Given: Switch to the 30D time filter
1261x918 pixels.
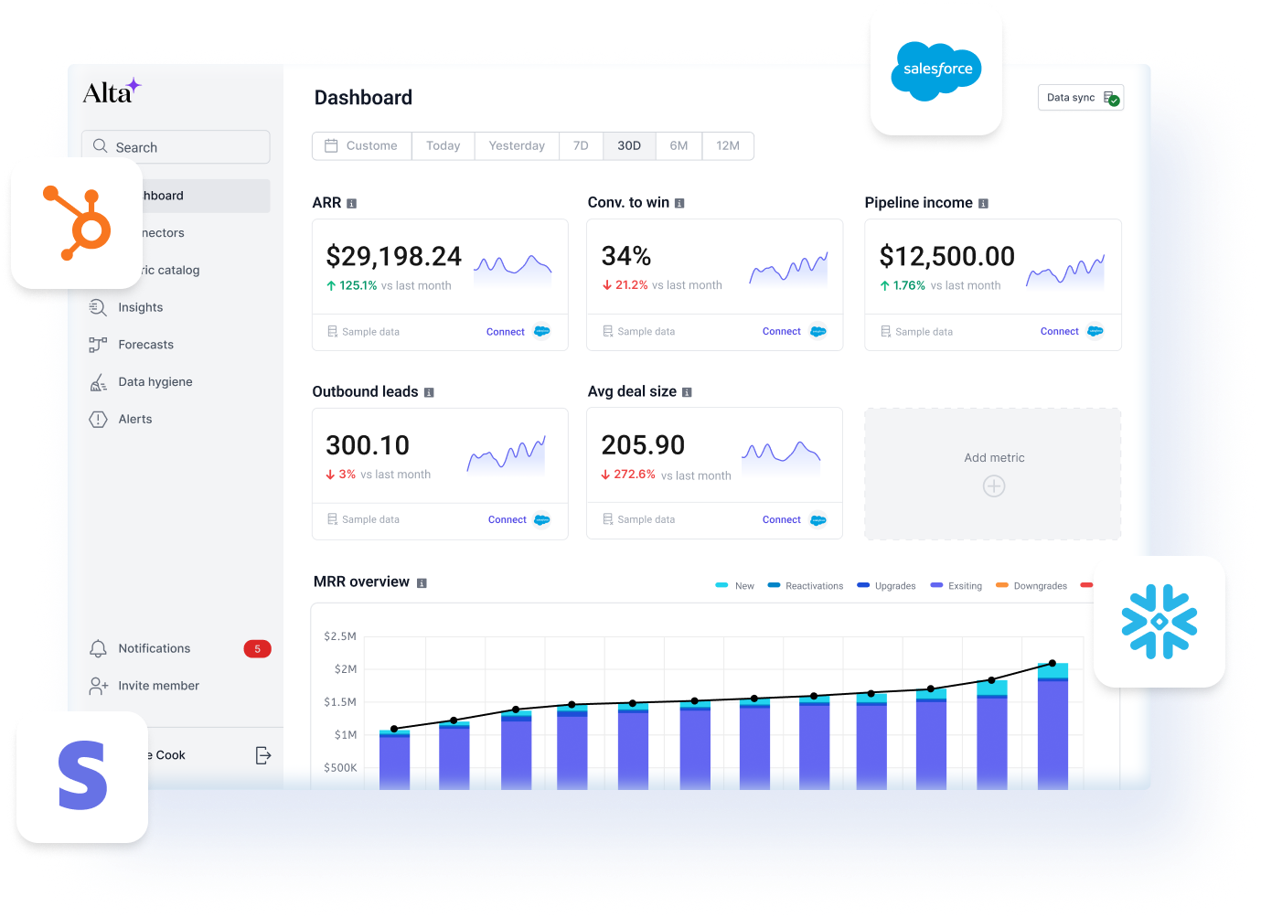Looking at the screenshot, I should [628, 145].
